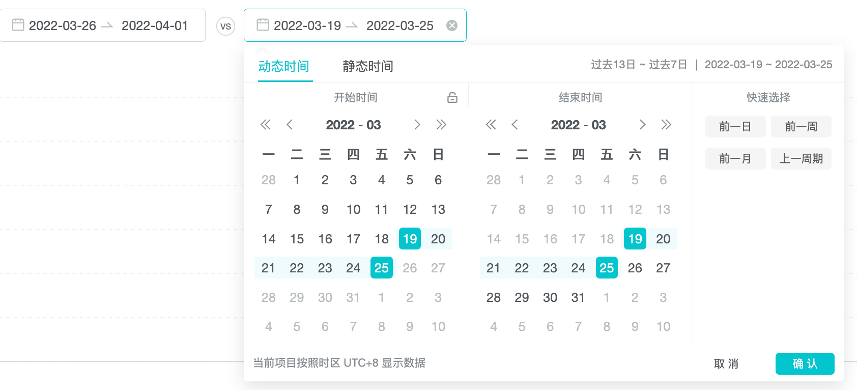Choose the 前一日 quick selection
Screen dimensions: 857x390
tap(735, 127)
